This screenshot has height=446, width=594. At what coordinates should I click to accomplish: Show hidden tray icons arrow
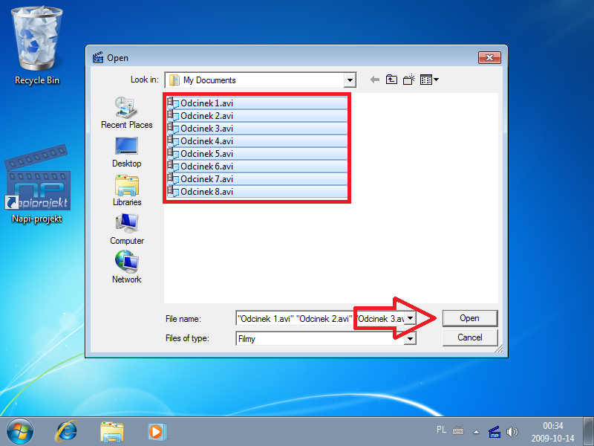point(476,432)
